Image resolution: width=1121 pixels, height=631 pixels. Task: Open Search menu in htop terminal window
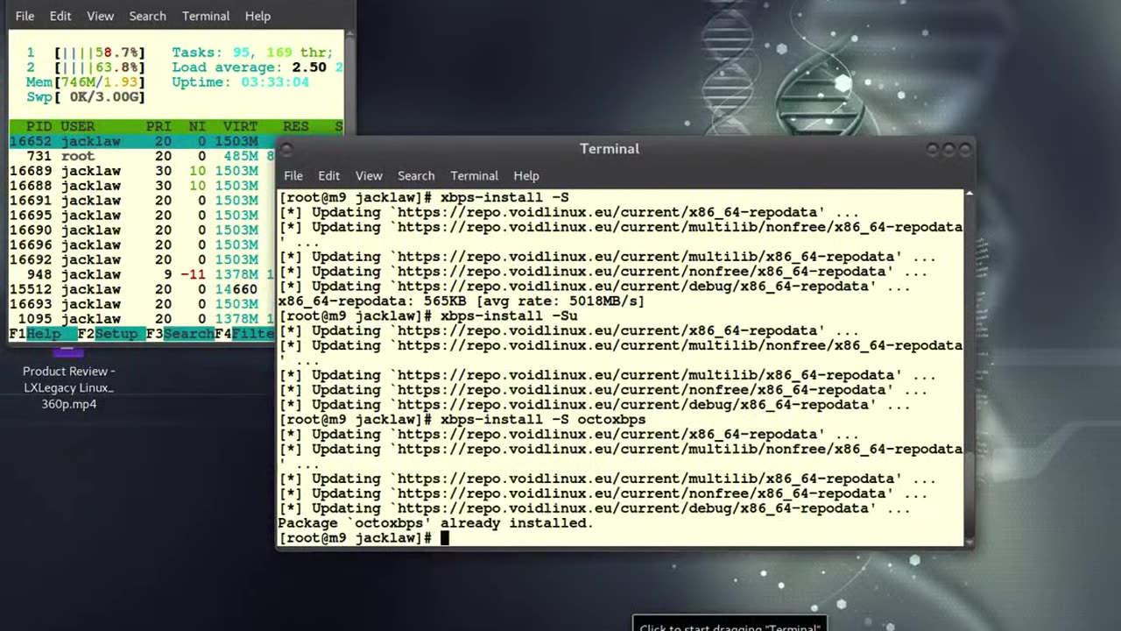coord(147,16)
